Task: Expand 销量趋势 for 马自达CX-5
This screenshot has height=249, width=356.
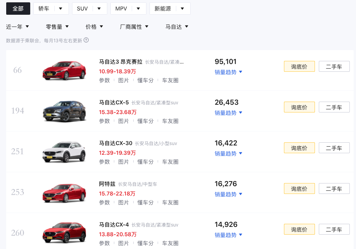Action: (x=229, y=113)
